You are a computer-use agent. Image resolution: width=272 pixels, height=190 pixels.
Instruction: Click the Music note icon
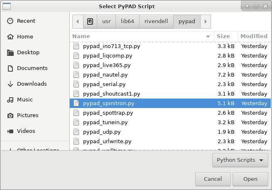(10, 100)
